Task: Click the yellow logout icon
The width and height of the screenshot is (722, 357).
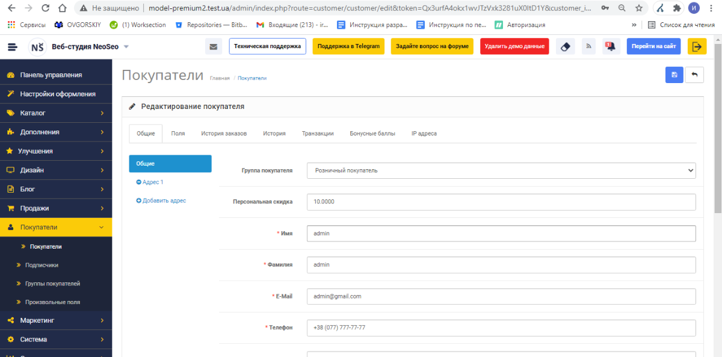Action: point(697,47)
